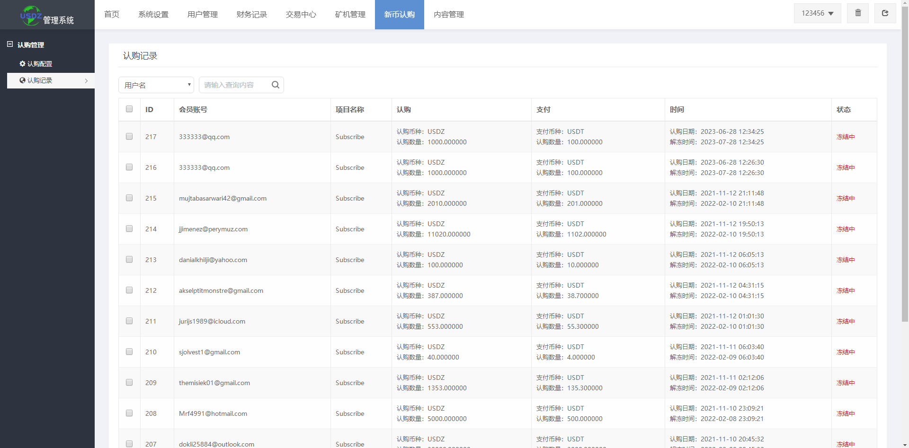Toggle the select-all checkbox in table header
Image resolution: width=909 pixels, height=448 pixels.
pos(129,109)
